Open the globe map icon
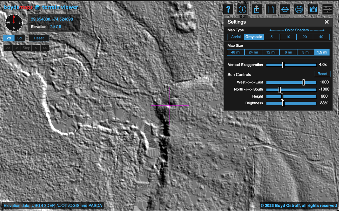Screen dimensions: 339x211 299,9
